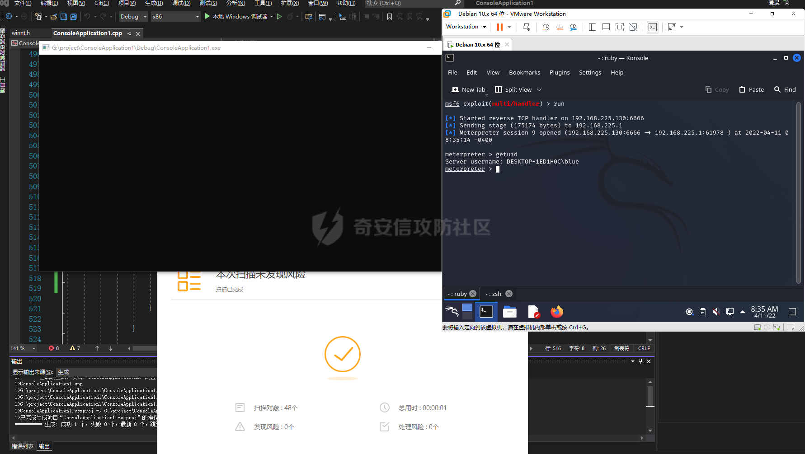Open the Bookmarks menu in Konsole
805x454 pixels.
pyautogui.click(x=524, y=73)
